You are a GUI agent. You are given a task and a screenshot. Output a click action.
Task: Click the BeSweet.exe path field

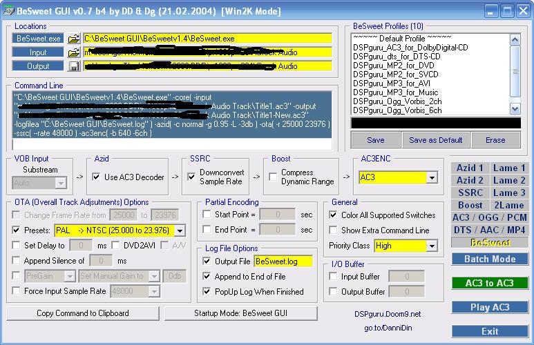pyautogui.click(x=207, y=39)
